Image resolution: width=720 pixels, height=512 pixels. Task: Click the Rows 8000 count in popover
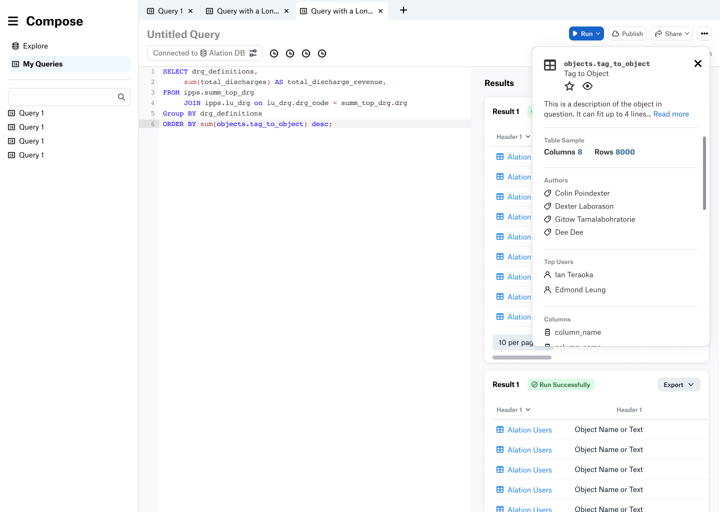click(x=614, y=152)
